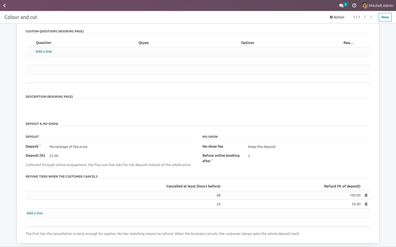Click the New button
The width and height of the screenshot is (396, 247).
(x=385, y=17)
